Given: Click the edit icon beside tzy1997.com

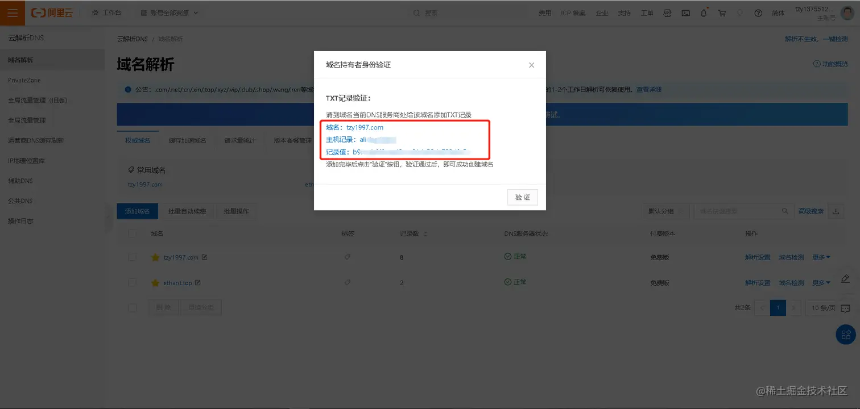Looking at the screenshot, I should [x=205, y=257].
